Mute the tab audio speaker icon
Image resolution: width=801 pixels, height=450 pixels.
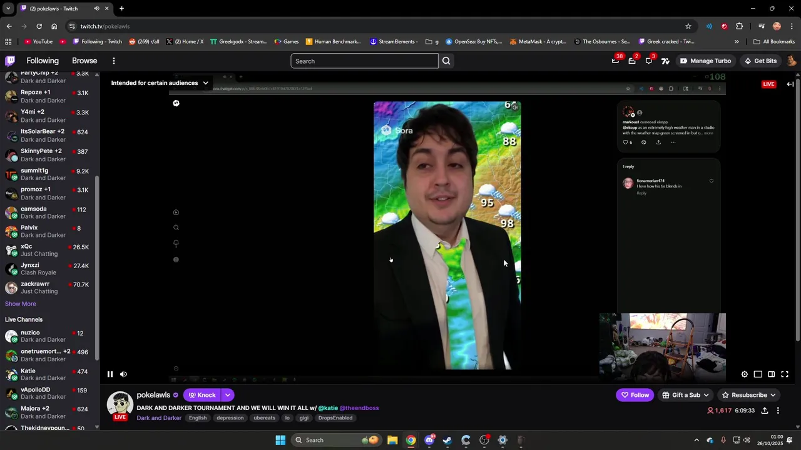pos(96,9)
